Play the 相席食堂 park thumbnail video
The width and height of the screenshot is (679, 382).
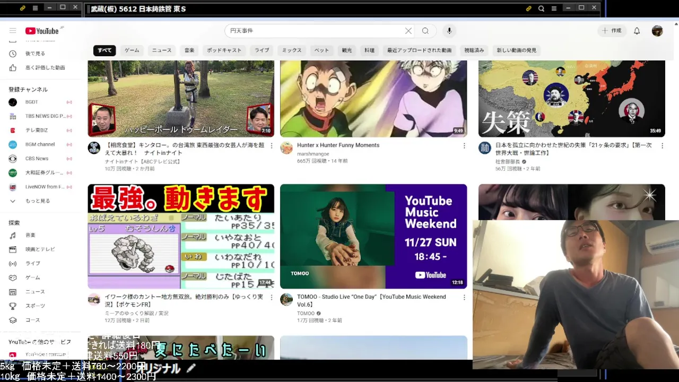click(x=181, y=99)
